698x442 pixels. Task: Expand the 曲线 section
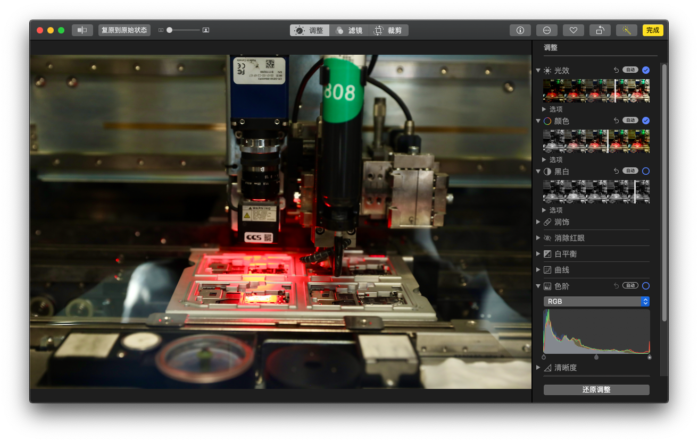point(538,270)
